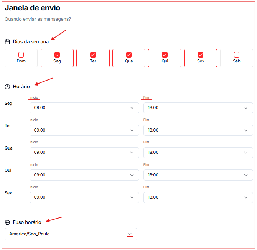Click the Qua row label in Horário

[x=8, y=148]
